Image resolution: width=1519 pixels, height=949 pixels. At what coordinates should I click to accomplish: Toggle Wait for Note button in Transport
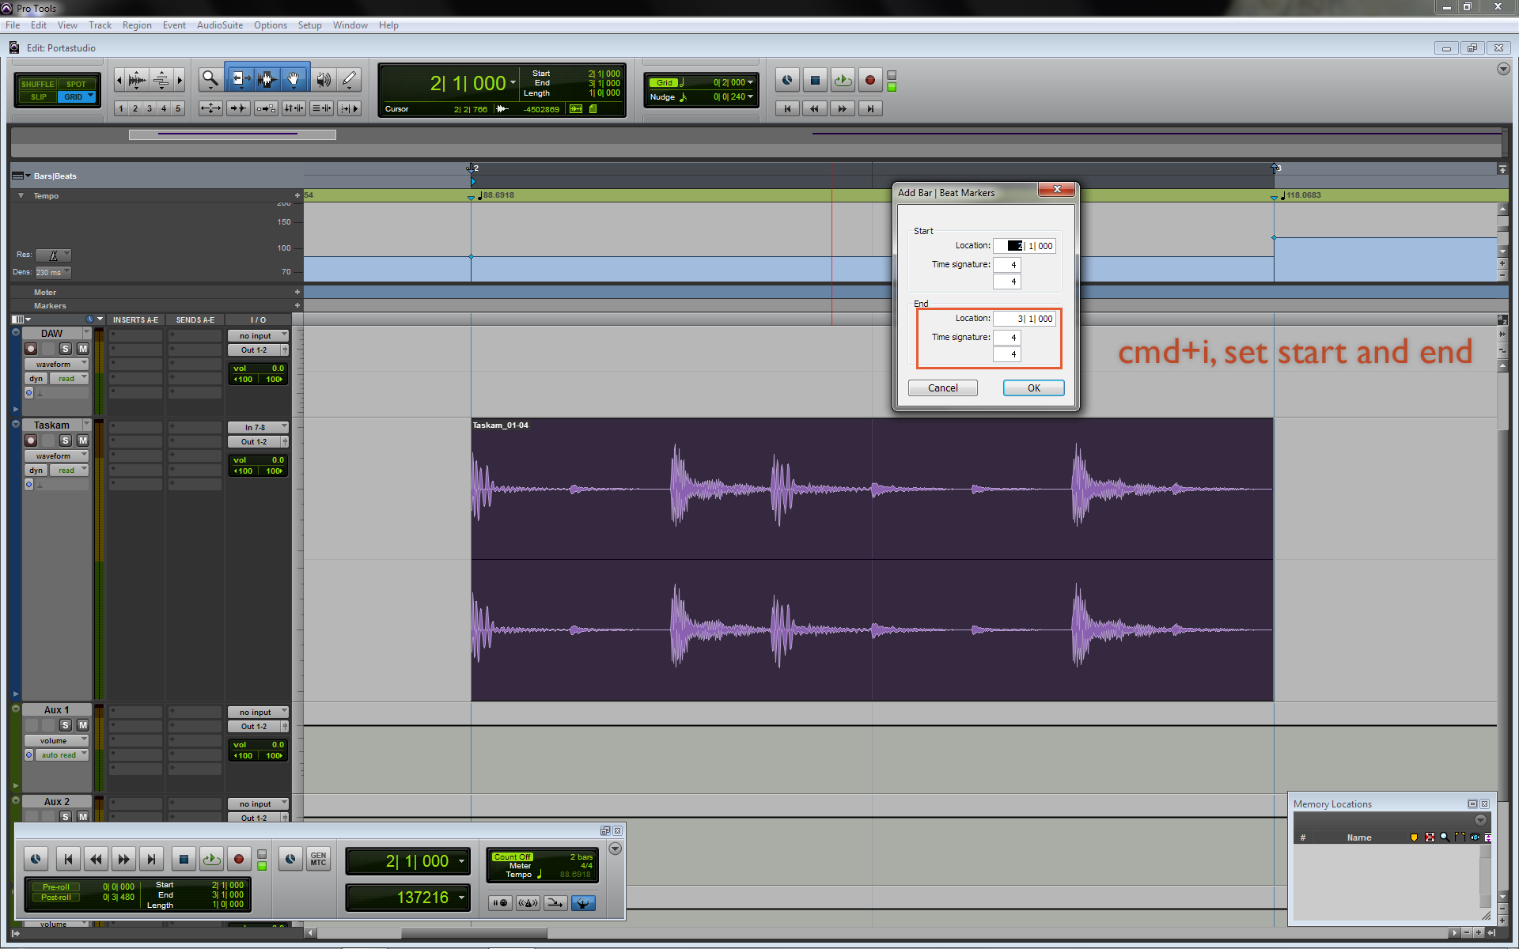coord(500,903)
